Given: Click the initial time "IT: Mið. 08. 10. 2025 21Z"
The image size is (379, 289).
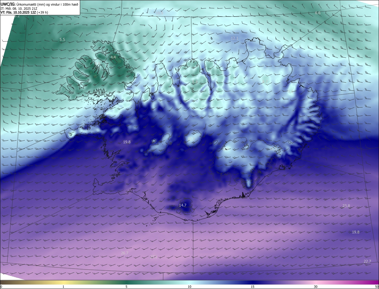Looking at the screenshot, I should 19,9.
